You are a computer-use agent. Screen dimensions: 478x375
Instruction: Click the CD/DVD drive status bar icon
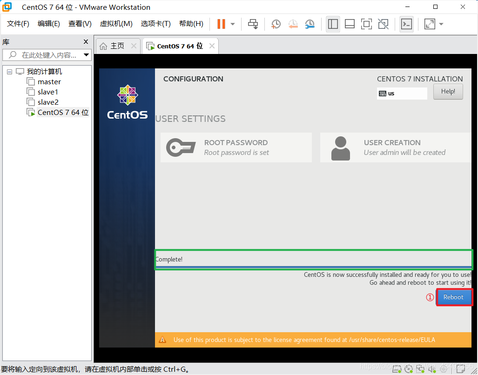coord(409,369)
